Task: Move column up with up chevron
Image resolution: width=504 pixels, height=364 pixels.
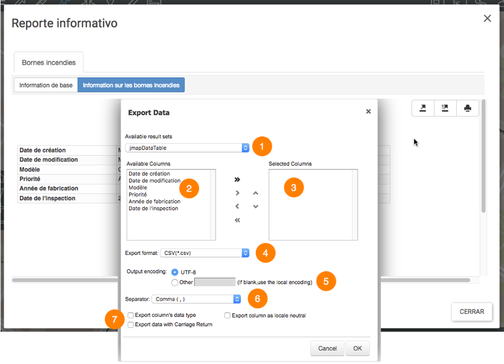Action: pos(256,193)
